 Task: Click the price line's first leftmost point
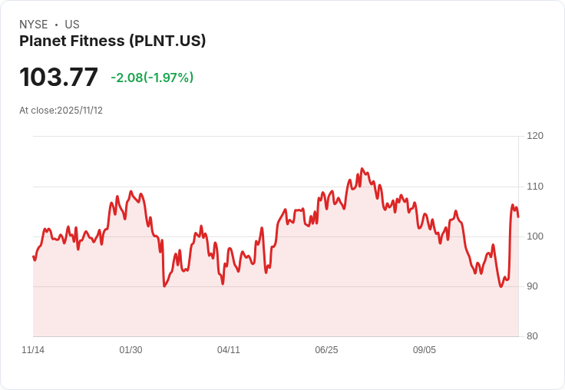pyautogui.click(x=33, y=256)
